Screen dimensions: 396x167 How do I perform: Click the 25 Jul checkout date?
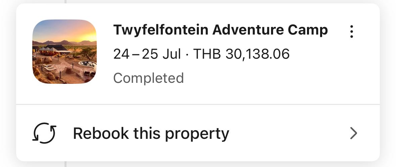tap(161, 54)
